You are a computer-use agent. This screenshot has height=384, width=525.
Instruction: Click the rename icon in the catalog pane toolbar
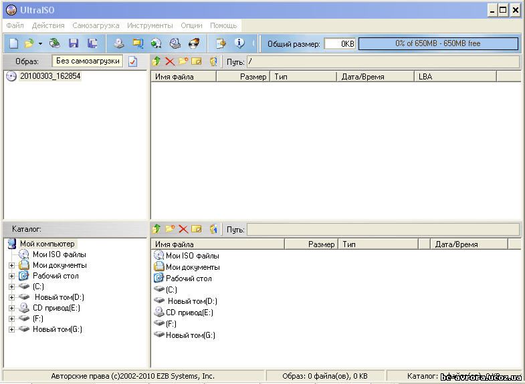point(197,229)
